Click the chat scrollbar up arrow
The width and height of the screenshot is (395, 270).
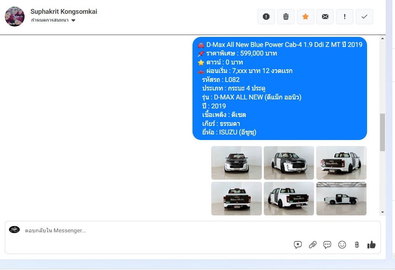(x=382, y=39)
